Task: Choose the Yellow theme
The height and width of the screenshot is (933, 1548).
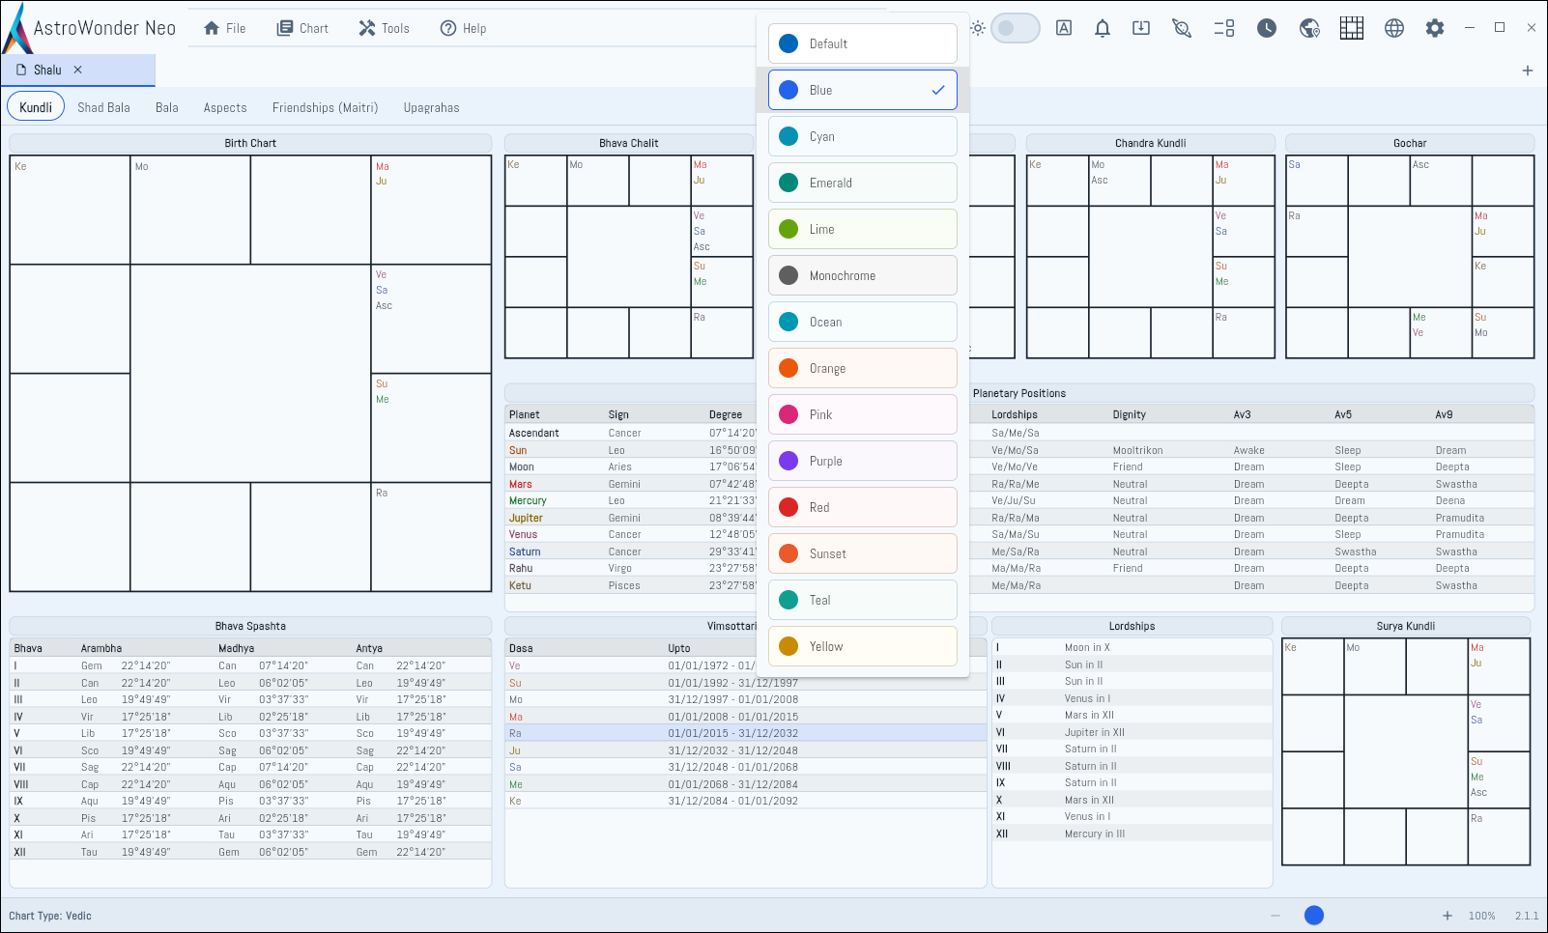Action: (863, 646)
